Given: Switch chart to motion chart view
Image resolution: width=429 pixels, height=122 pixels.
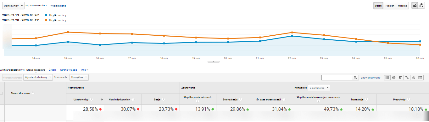Looking at the screenshot, I should tap(421, 5).
